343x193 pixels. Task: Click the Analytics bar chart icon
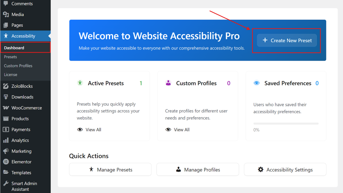tap(6, 140)
